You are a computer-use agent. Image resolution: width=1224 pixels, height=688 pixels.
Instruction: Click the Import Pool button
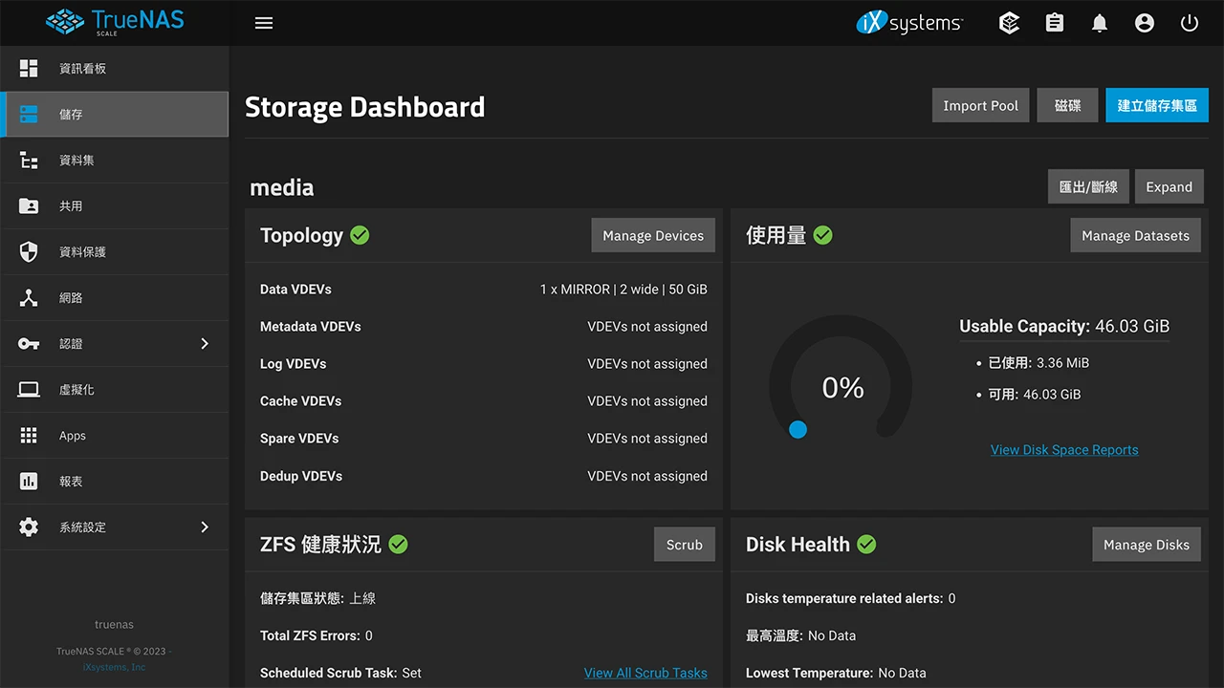pyautogui.click(x=980, y=106)
